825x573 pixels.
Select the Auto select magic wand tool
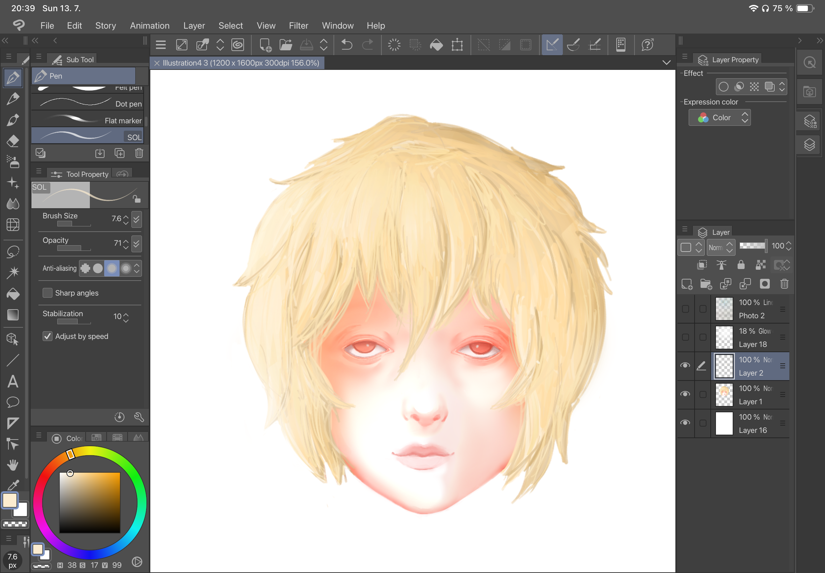(x=13, y=273)
